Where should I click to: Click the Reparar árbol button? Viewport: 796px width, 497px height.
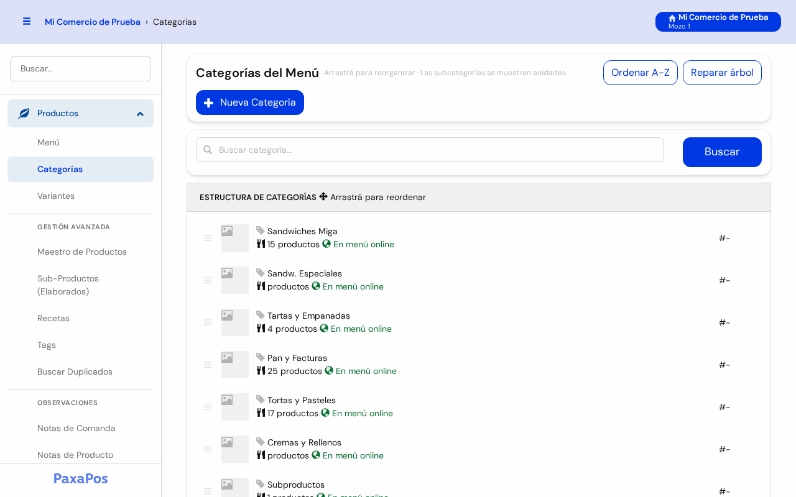(x=722, y=73)
